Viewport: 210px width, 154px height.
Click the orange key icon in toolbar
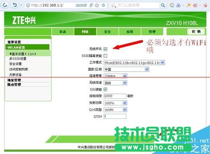pos(189,5)
